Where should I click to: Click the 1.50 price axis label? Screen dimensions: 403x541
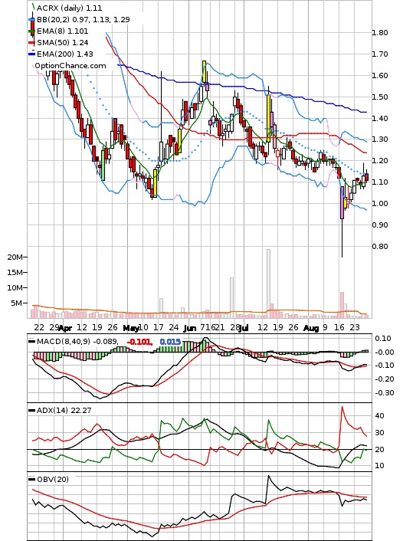point(380,97)
